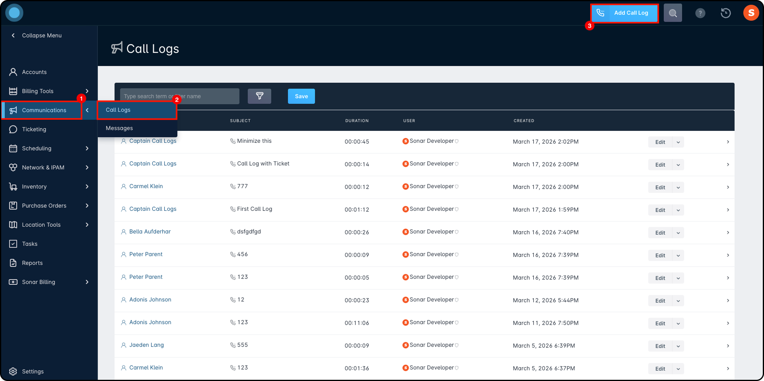The image size is (764, 381).
Task: Open Adonis Johnson link in 00:00:23 row
Action: coord(150,299)
